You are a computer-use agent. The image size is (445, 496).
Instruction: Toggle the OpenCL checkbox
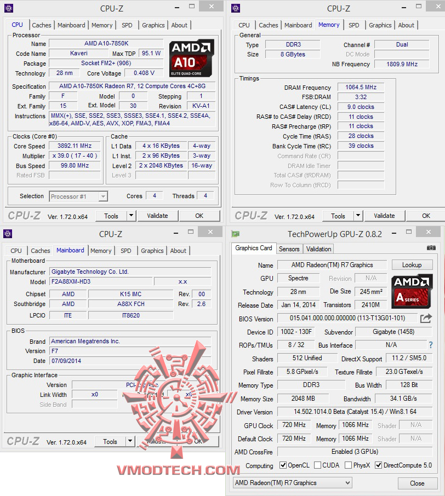point(283,465)
